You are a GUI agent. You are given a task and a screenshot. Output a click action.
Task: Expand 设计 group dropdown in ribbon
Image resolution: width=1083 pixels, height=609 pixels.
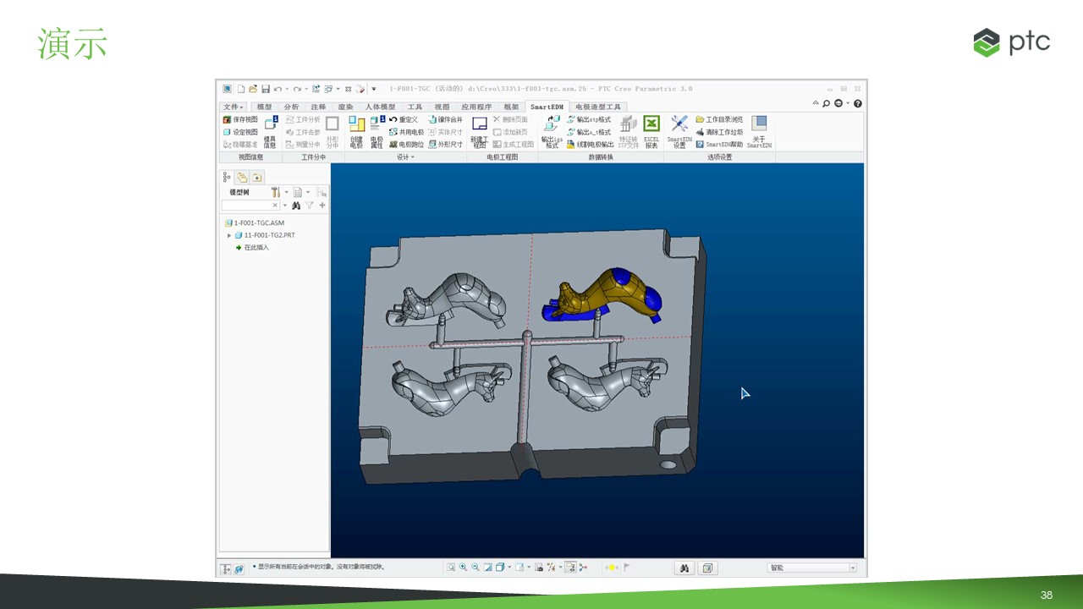point(405,157)
